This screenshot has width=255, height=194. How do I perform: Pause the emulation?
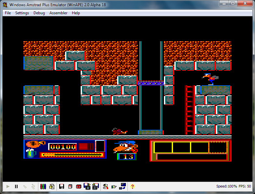[16, 187]
